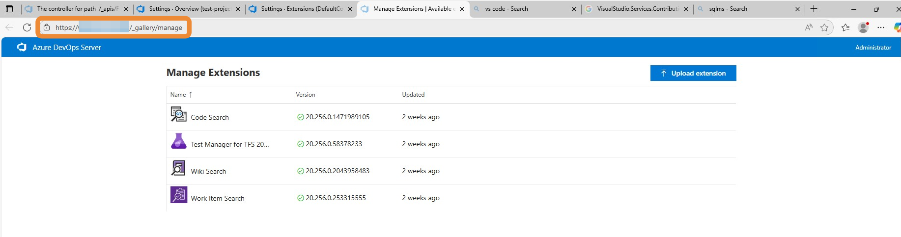Viewport: 901px width, 237px height.
Task: Open a new browser tab
Action: coord(814,9)
